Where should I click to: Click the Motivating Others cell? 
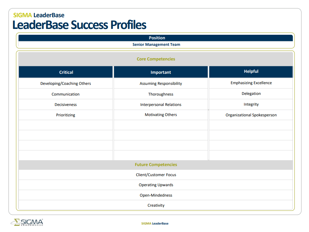coord(161,115)
